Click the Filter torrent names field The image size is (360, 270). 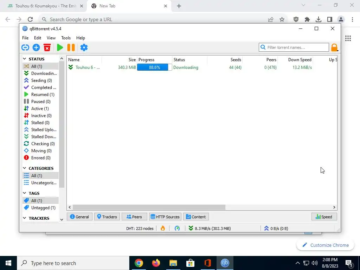point(294,47)
